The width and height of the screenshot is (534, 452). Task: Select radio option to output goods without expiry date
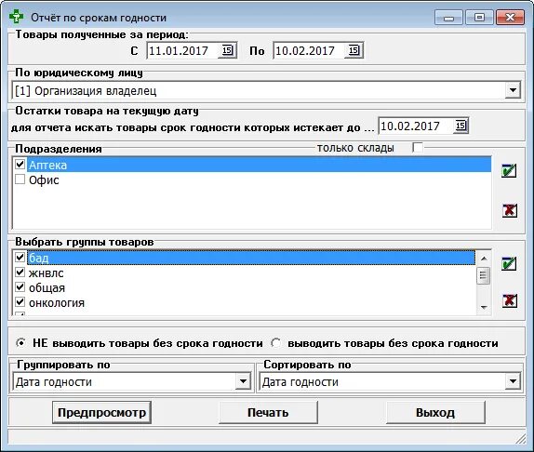click(276, 343)
